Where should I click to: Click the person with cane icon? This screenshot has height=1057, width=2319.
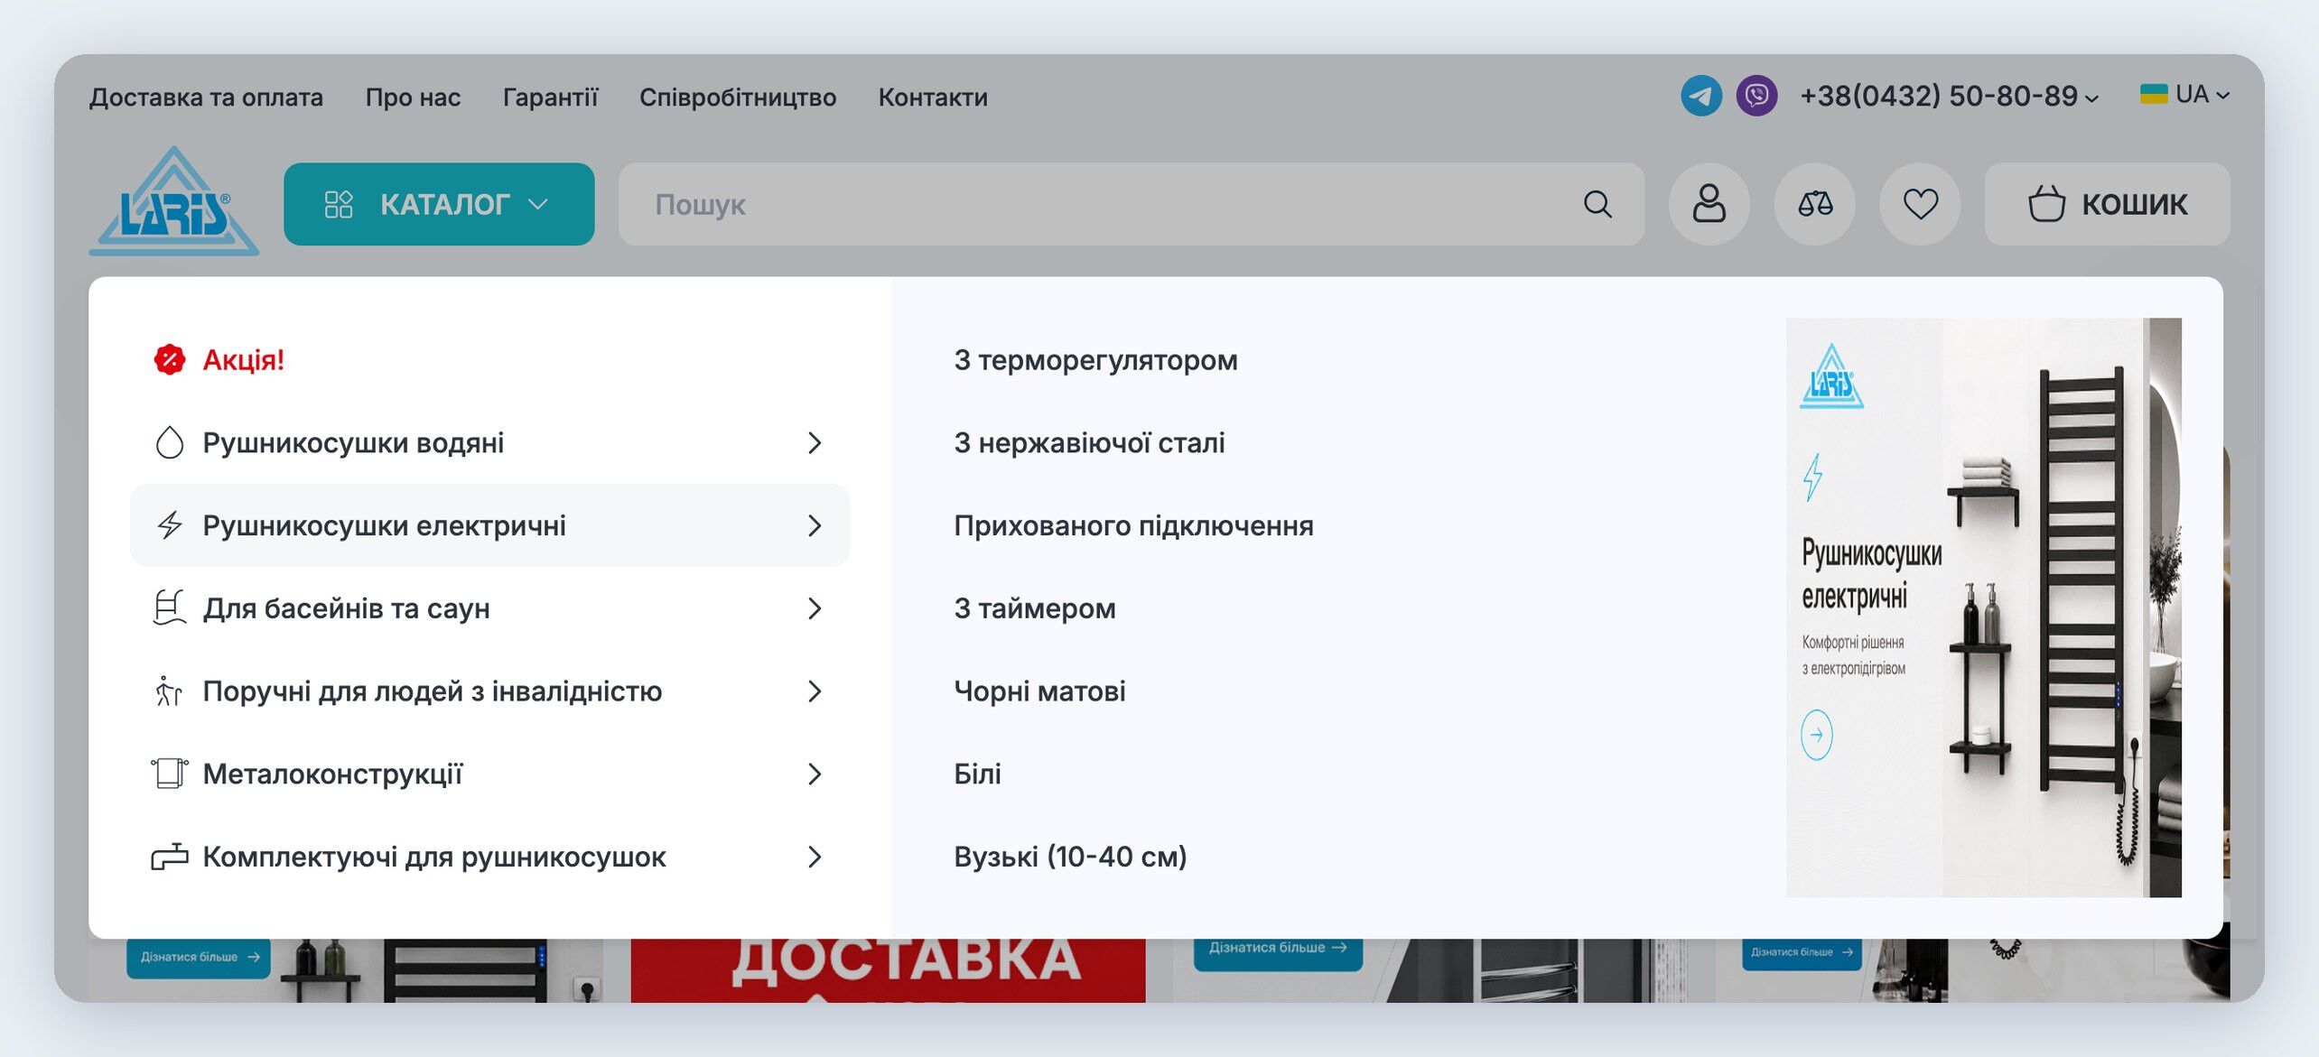pos(169,691)
